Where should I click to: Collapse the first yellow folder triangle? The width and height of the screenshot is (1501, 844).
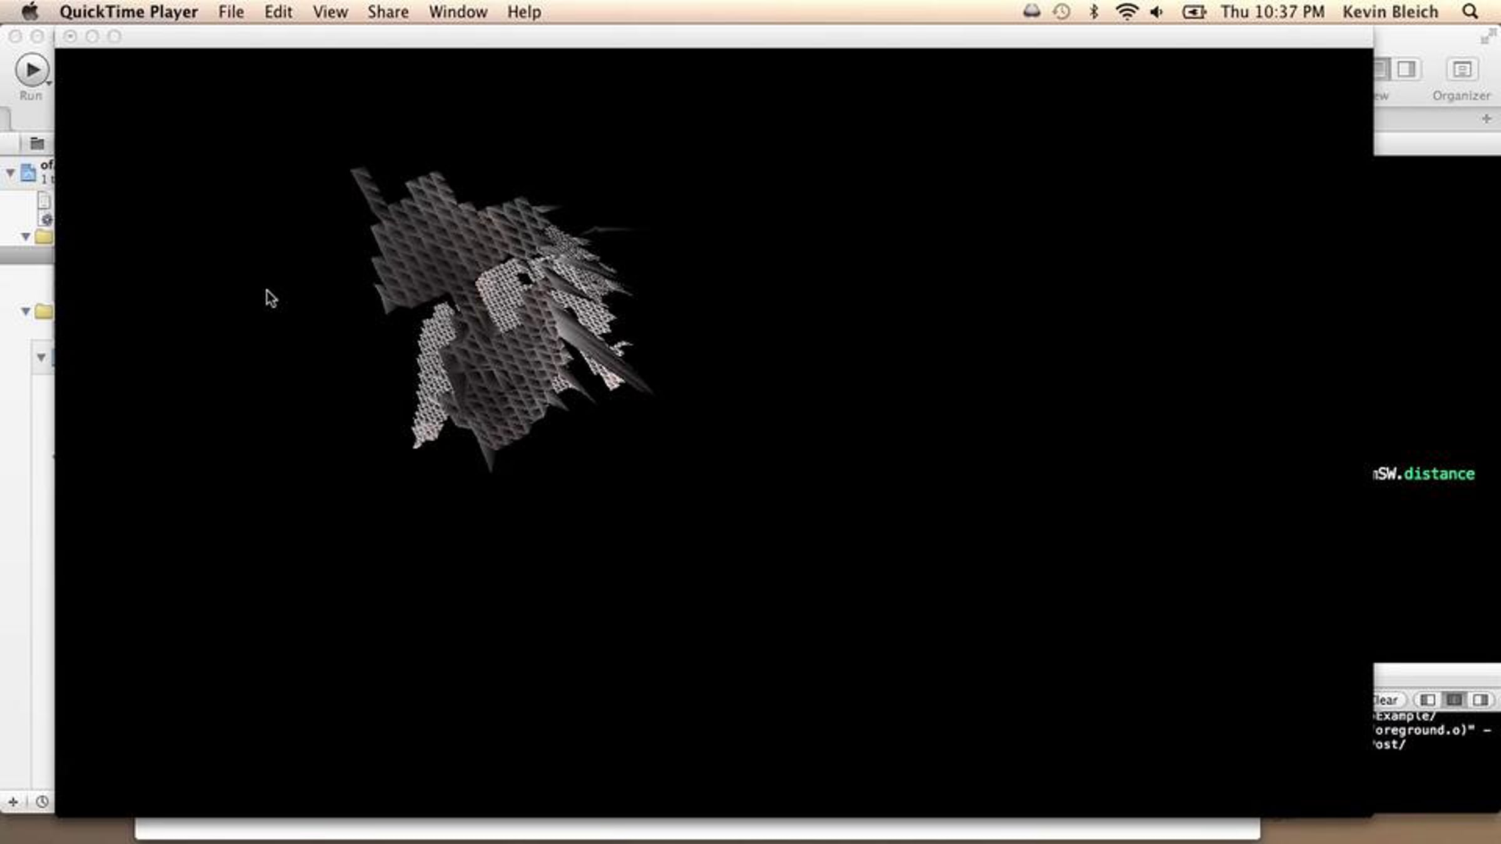pos(26,237)
